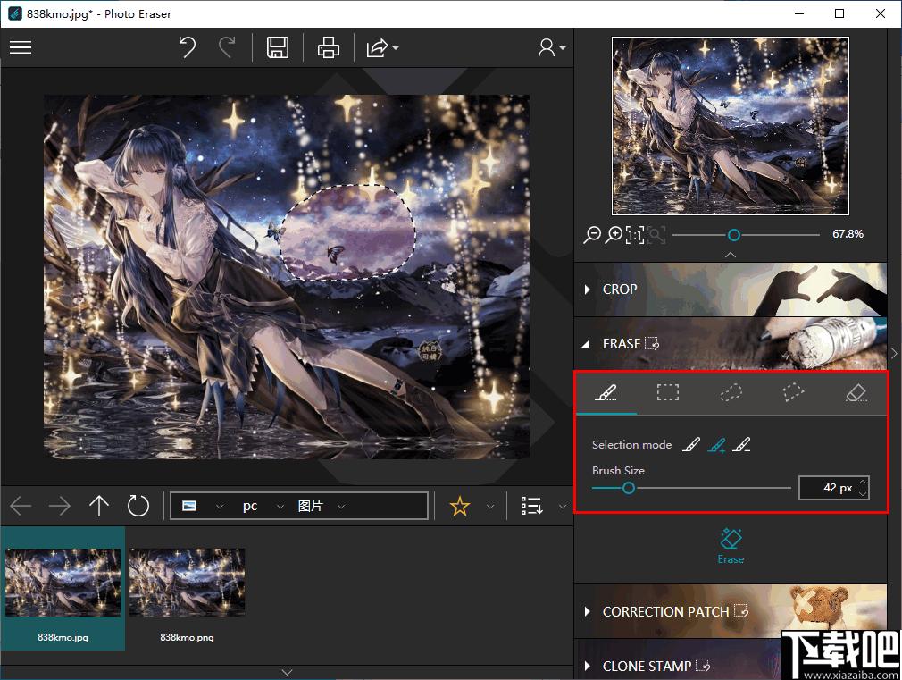This screenshot has height=680, width=902.
Task: Refresh the file browser
Action: [138, 506]
